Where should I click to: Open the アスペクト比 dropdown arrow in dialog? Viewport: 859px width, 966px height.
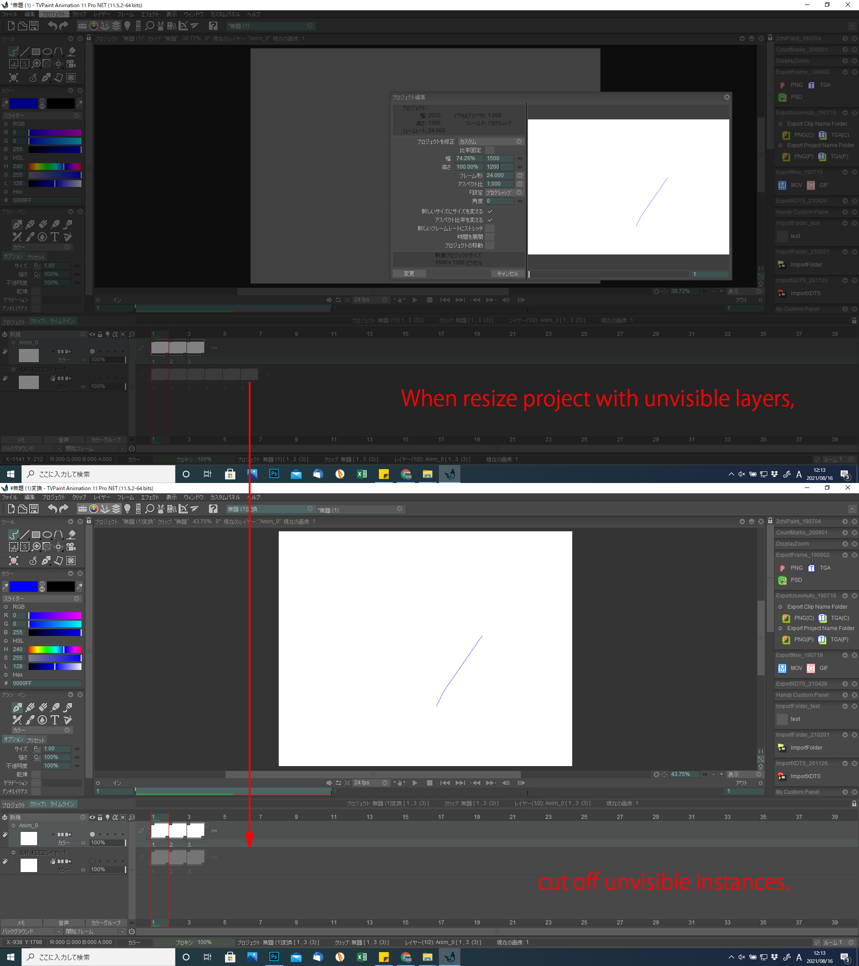(519, 184)
